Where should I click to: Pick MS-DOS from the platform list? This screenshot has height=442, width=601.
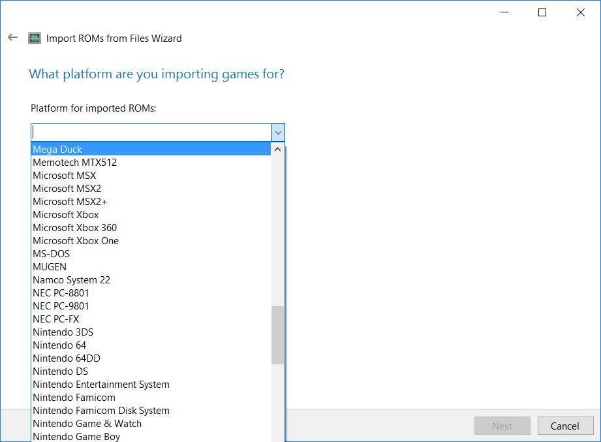151,253
